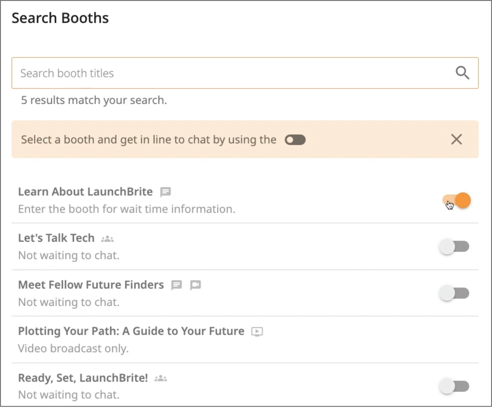Image resolution: width=492 pixels, height=410 pixels.
Task: Click the video chat icon beside Meet Fellow Future Finders
Action: (195, 285)
